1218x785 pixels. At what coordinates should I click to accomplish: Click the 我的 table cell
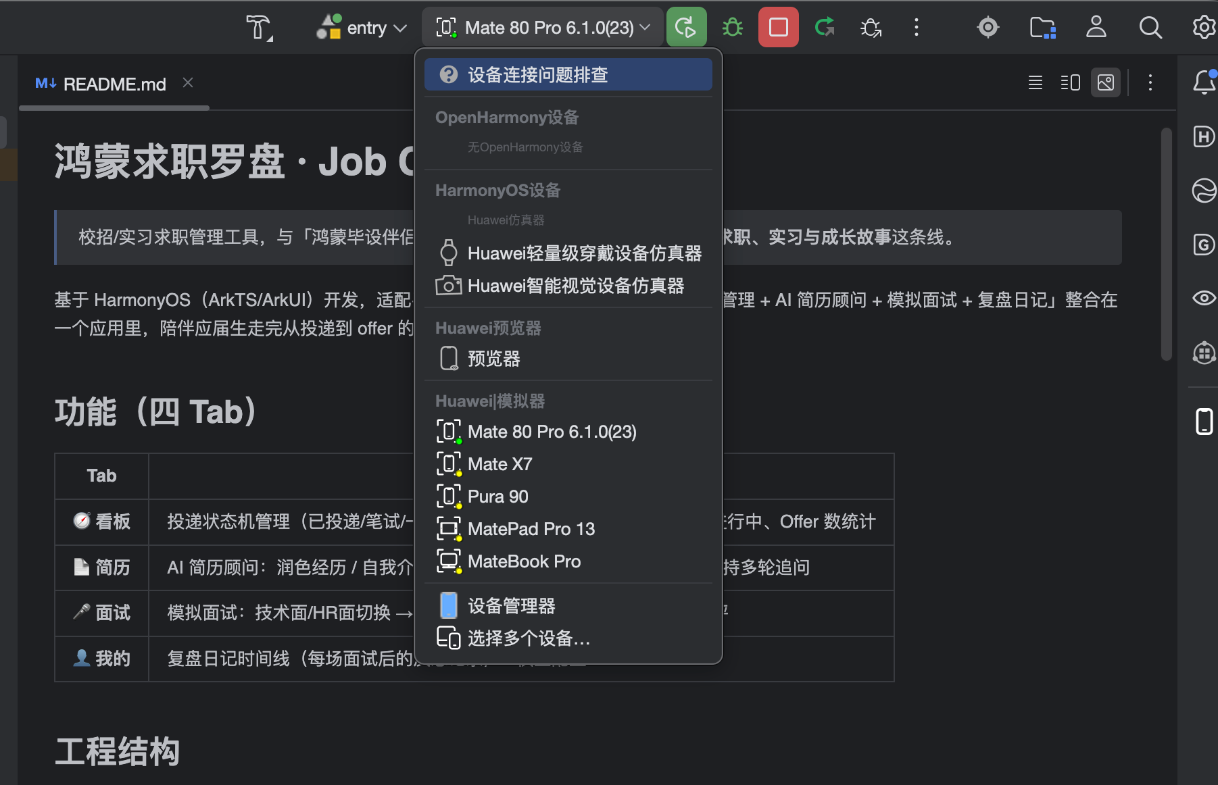[x=101, y=659]
